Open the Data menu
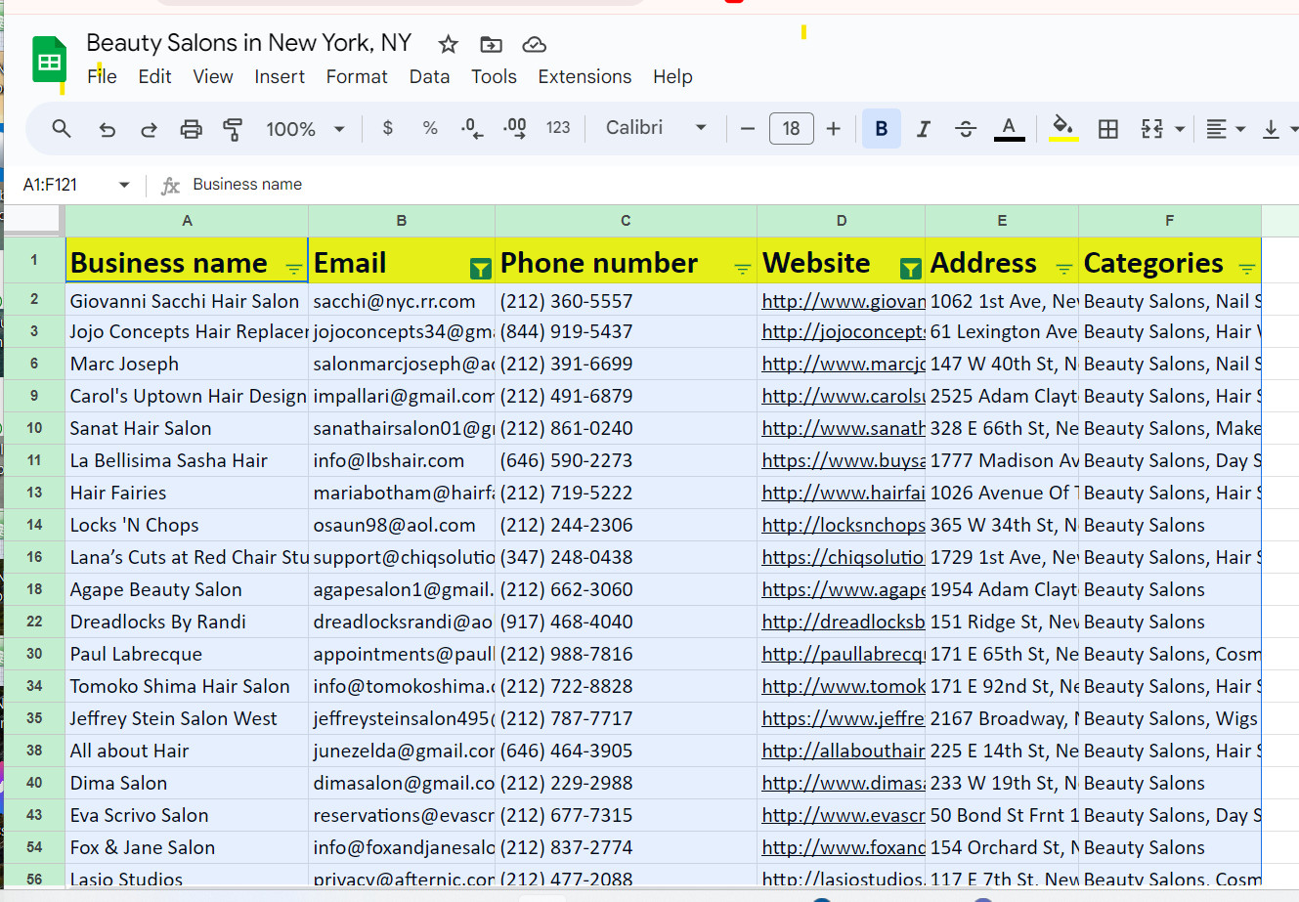Viewport: 1299px width, 902px height. coord(429,76)
